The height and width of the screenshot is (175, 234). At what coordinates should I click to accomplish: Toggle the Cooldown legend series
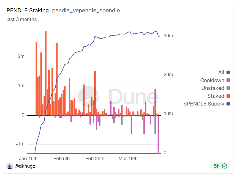tap(212, 80)
